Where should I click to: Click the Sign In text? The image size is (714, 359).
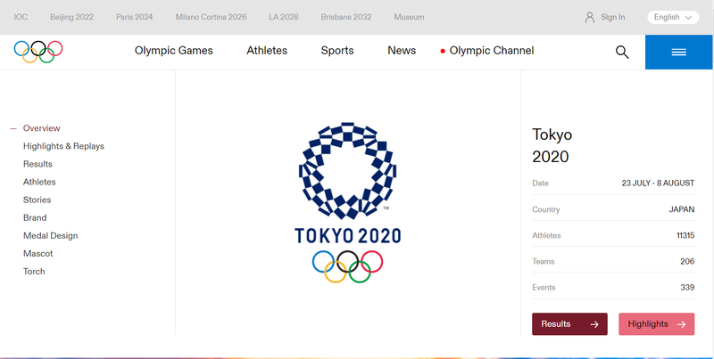coord(613,17)
